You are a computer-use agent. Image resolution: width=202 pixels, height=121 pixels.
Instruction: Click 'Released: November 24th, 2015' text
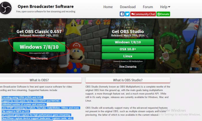pyautogui.click(x=39, y=35)
